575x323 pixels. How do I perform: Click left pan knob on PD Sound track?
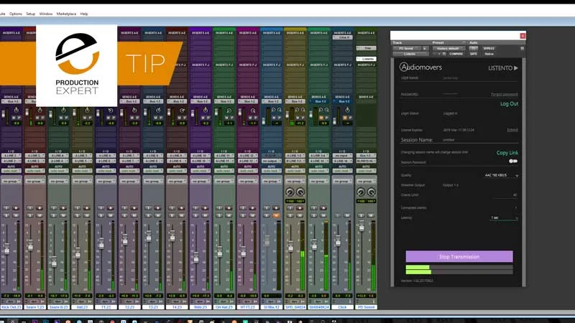(361, 192)
